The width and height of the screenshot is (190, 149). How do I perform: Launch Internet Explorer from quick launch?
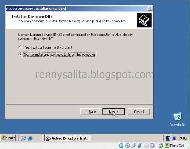pos(30,138)
